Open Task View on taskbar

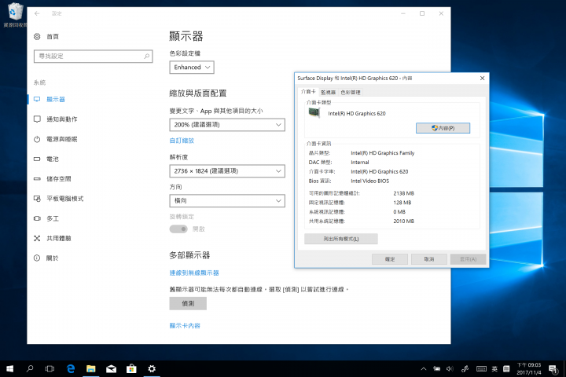point(50,368)
